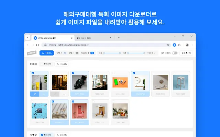Reload the page with the refresh icon
Image resolution: width=220 pixels, height=137 pixels.
[37, 45]
